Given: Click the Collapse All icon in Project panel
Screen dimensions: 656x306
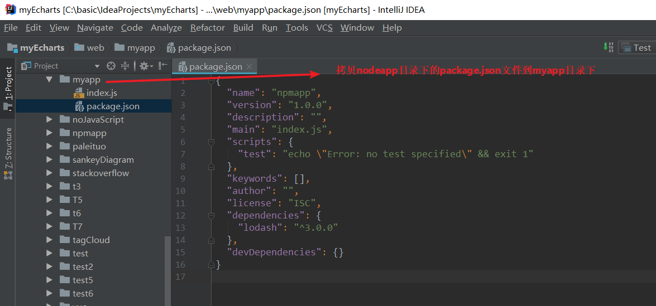Looking at the screenshot, I should coord(125,66).
